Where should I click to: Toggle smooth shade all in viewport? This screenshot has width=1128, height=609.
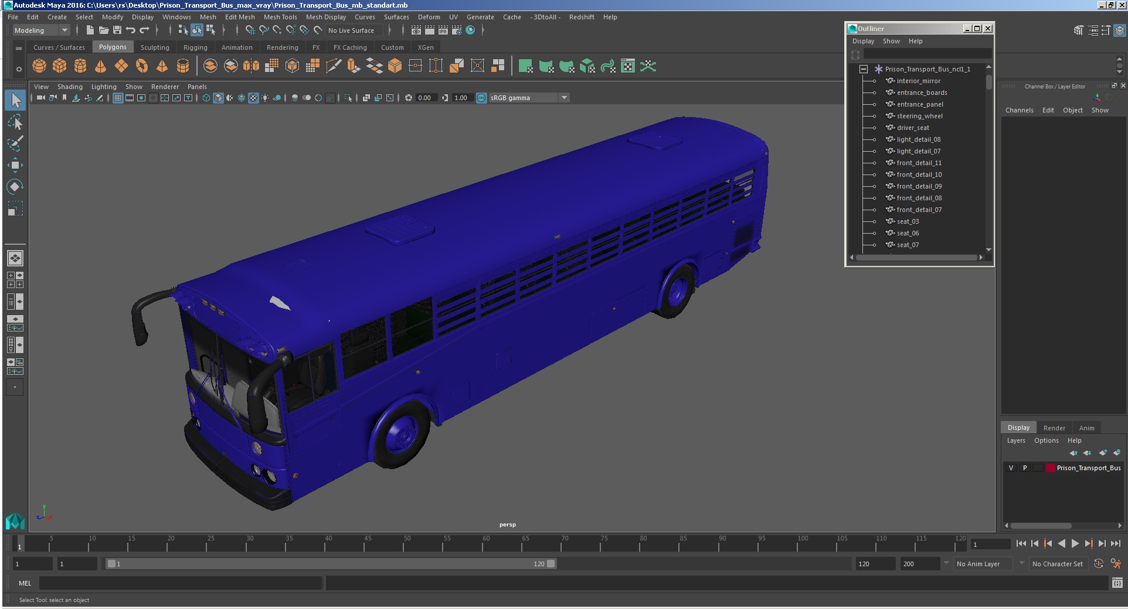[x=218, y=98]
